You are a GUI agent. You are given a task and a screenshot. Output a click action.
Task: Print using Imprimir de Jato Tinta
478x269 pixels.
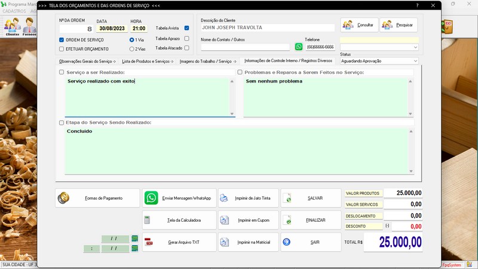(x=248, y=198)
